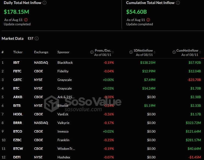Viewport: 204px width, 160px height.
Task: Click sponsor name BlackRock
Action: click(x=65, y=63)
